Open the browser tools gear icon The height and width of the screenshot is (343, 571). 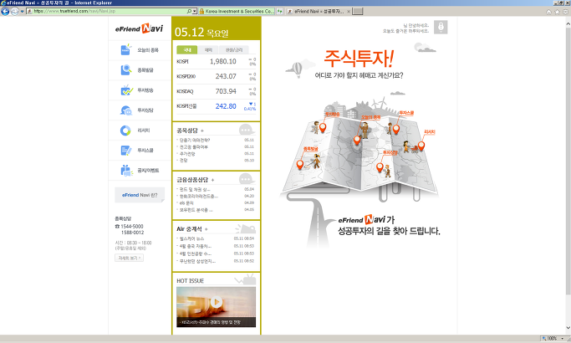coord(565,12)
